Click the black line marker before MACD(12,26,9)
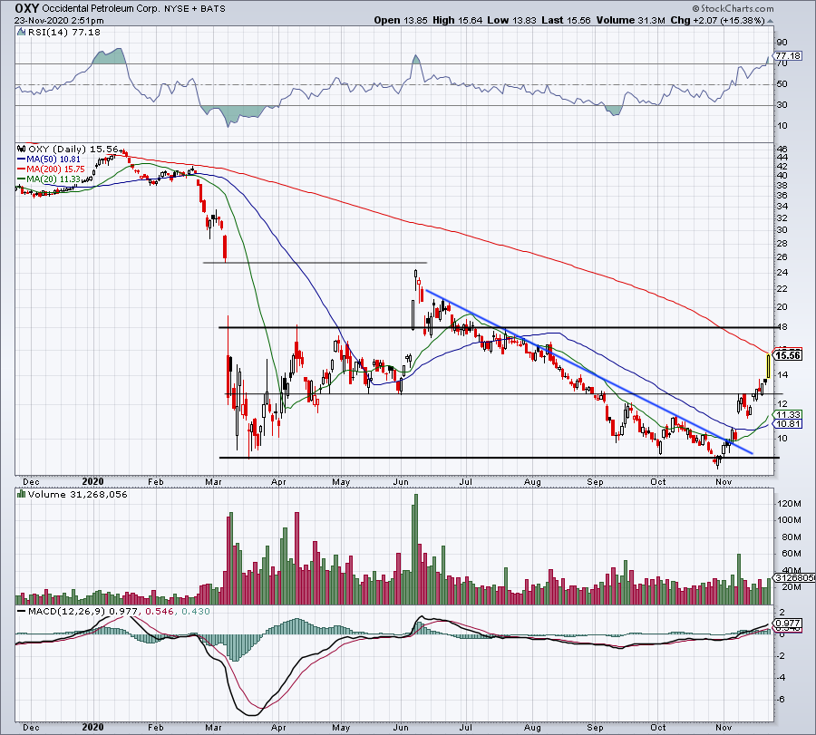Screen dimensions: 816x735 (x=22, y=611)
